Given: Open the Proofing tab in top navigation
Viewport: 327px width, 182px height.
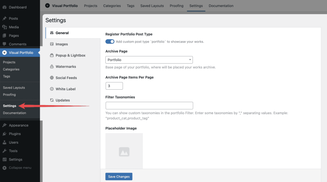Looking at the screenshot, I should [x=176, y=6].
